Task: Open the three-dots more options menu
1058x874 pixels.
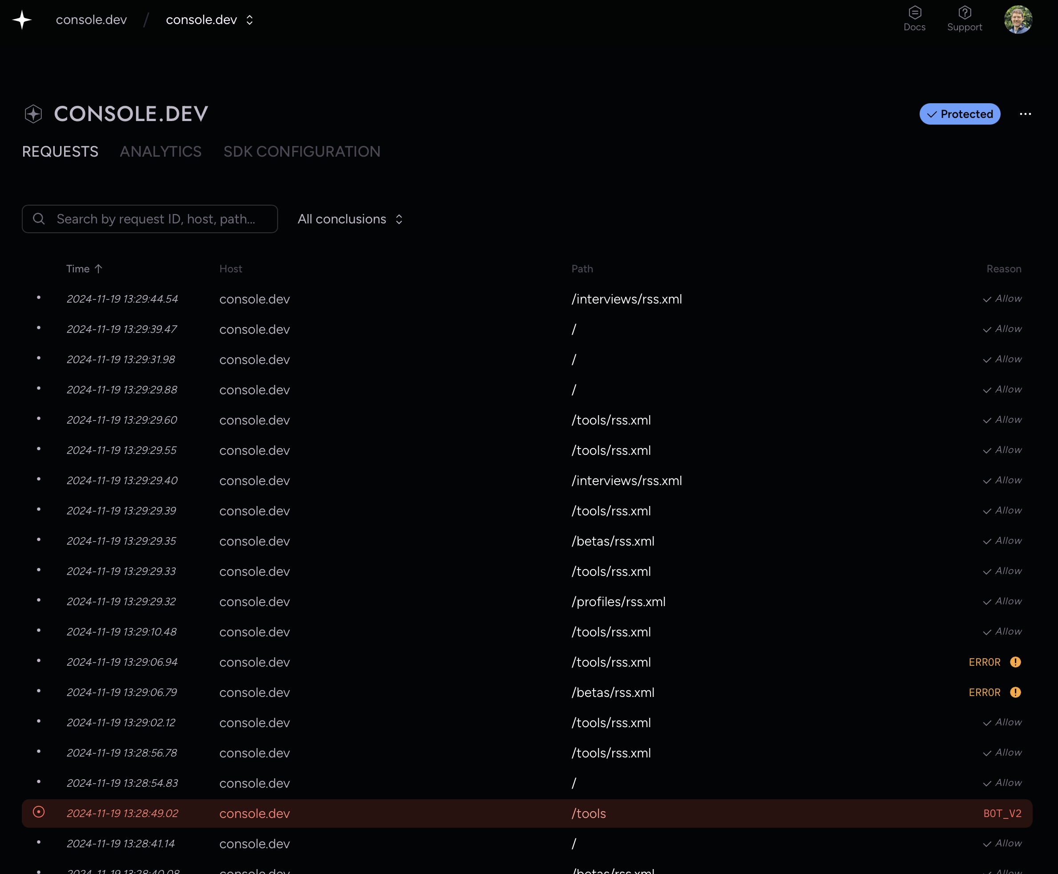Action: click(1025, 114)
